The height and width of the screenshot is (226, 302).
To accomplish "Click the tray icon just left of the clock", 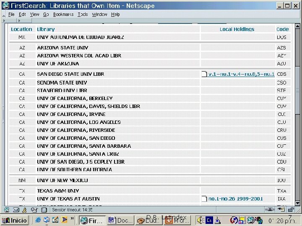I will (259, 221).
